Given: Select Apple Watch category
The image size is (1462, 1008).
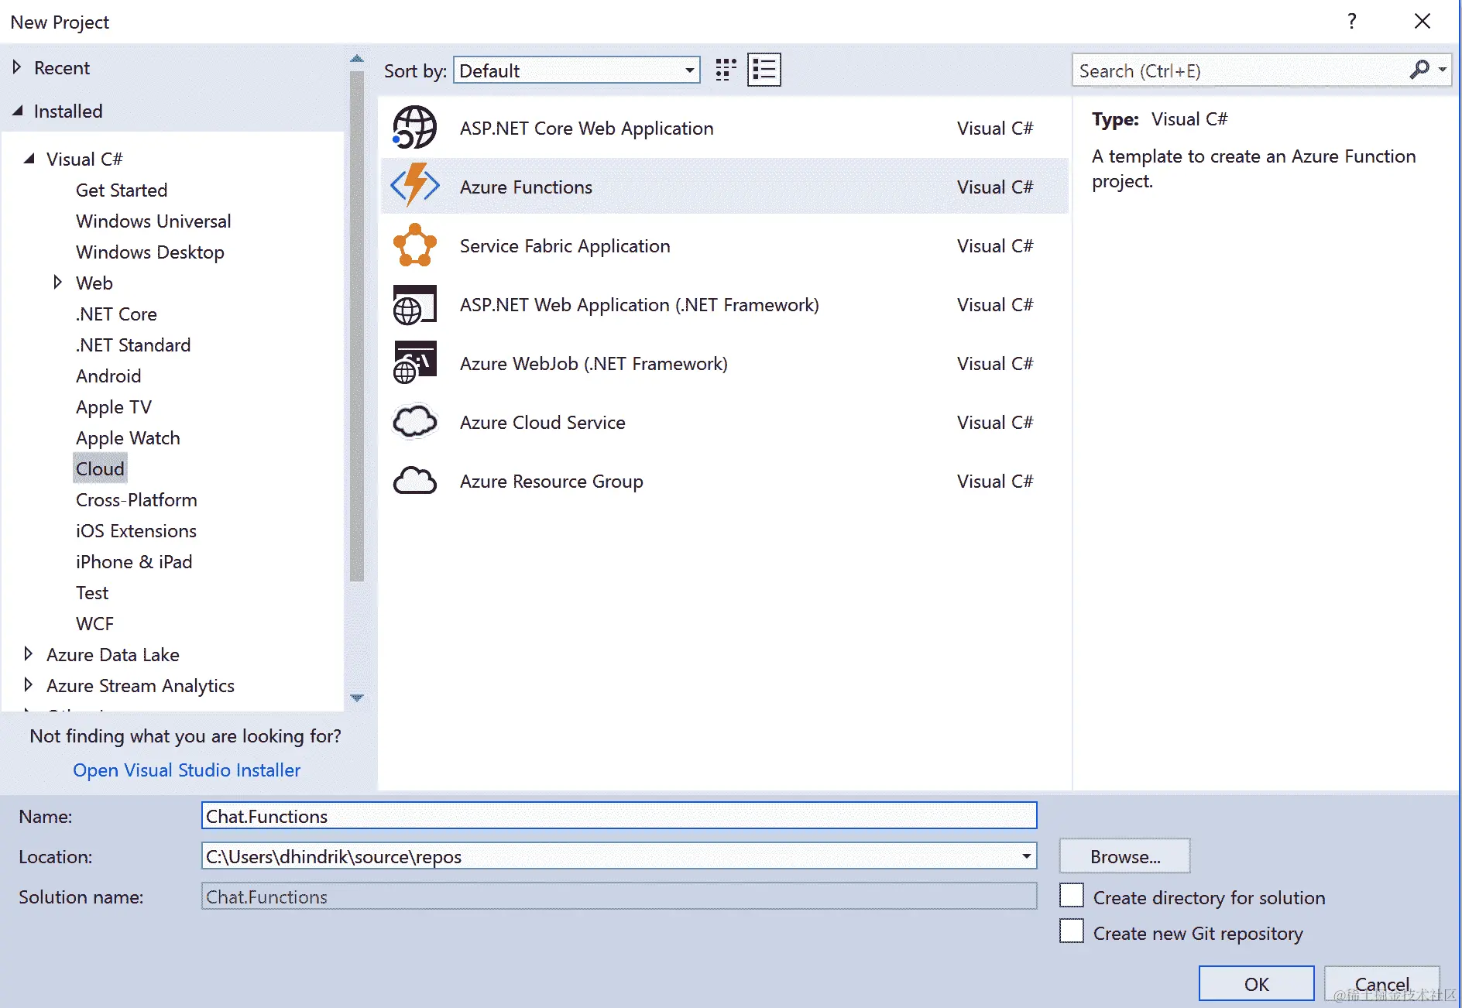Looking at the screenshot, I should pos(128,437).
